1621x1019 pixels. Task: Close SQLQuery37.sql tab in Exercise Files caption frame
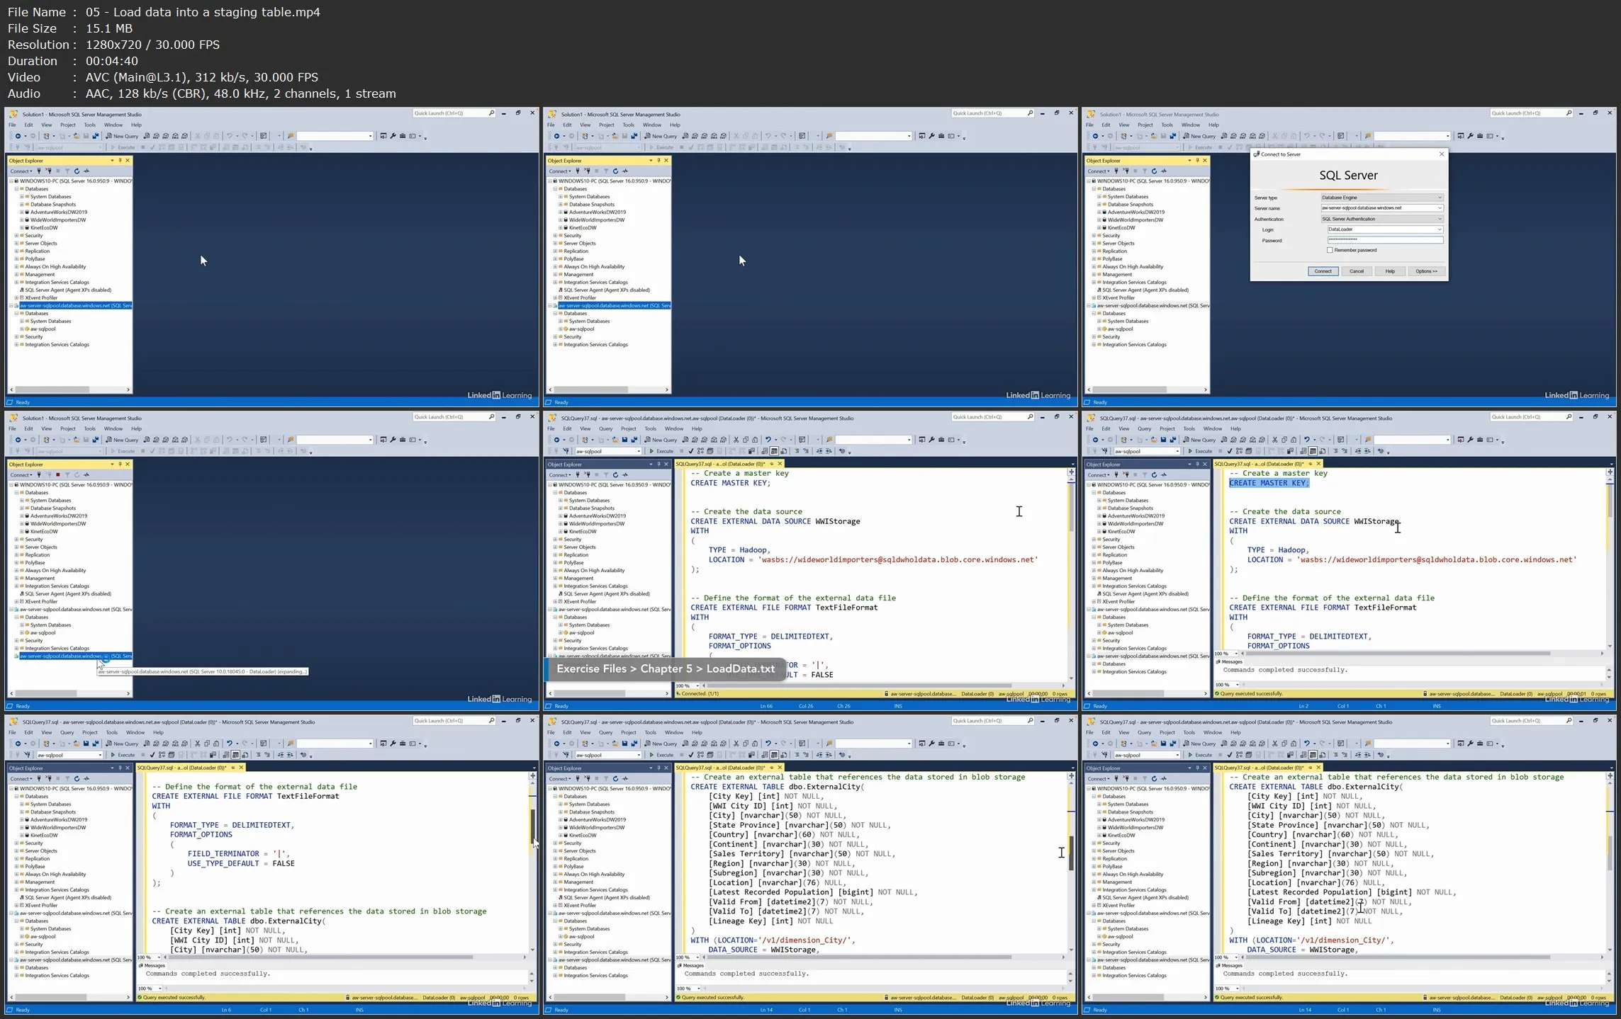point(780,464)
